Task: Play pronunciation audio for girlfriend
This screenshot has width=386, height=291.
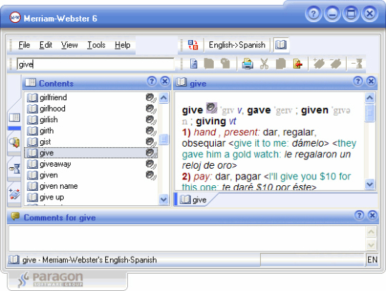Action: 150,98
